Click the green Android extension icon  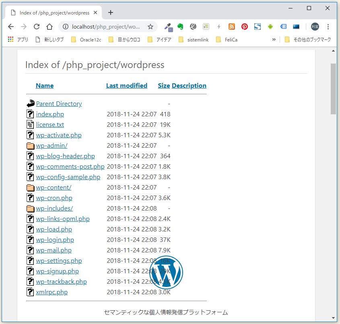[x=270, y=27]
